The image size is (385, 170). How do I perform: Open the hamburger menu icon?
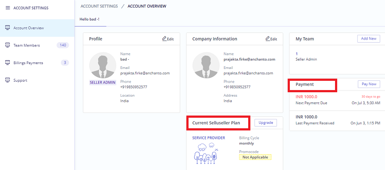pyautogui.click(x=8, y=8)
